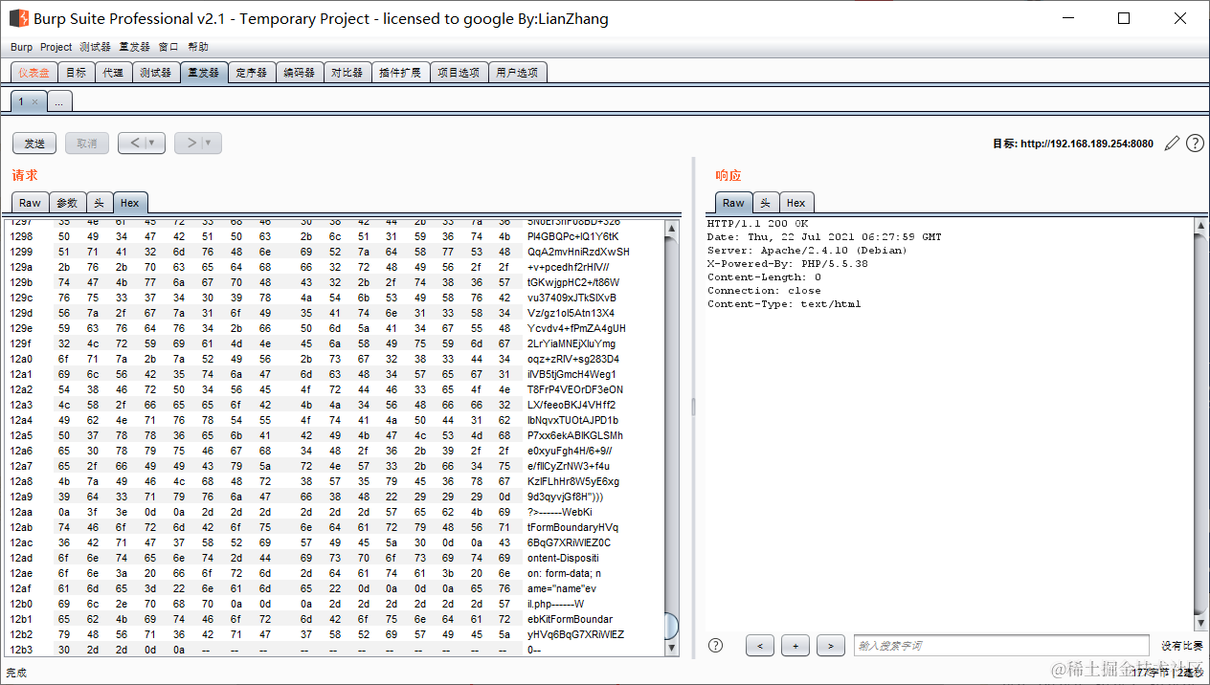Viewport: 1210px width, 685px height.
Task: Open the Repeater help question-mark icon
Action: [1195, 144]
